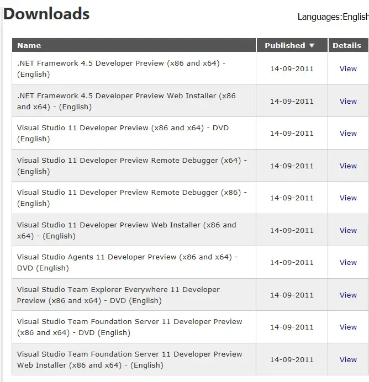This screenshot has width=369, height=382.
Task: Click the Downloads page heading
Action: coord(46,14)
